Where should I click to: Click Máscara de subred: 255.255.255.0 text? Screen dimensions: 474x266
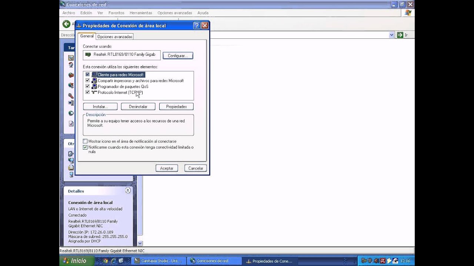pos(98,236)
